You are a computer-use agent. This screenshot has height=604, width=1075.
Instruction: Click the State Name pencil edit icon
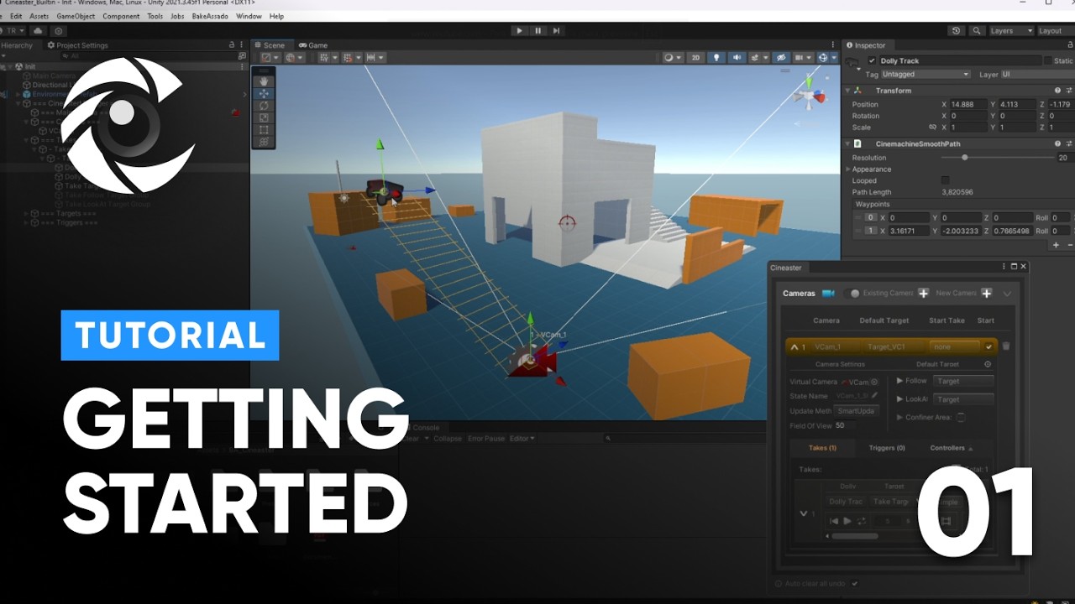coord(874,395)
